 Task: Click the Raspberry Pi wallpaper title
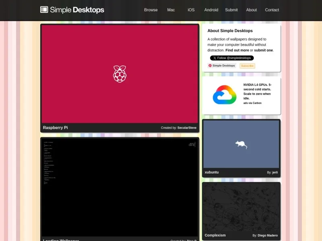click(55, 127)
